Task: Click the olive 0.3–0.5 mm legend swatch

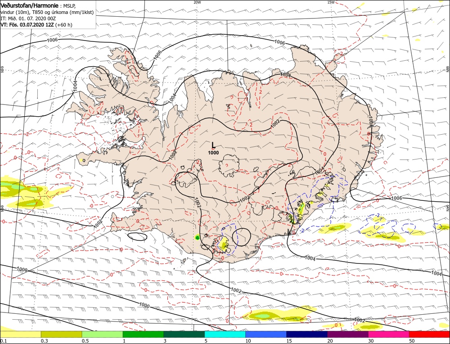Action: tap(61, 334)
